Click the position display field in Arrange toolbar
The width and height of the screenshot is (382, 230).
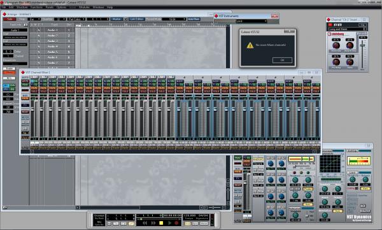[x=97, y=19]
